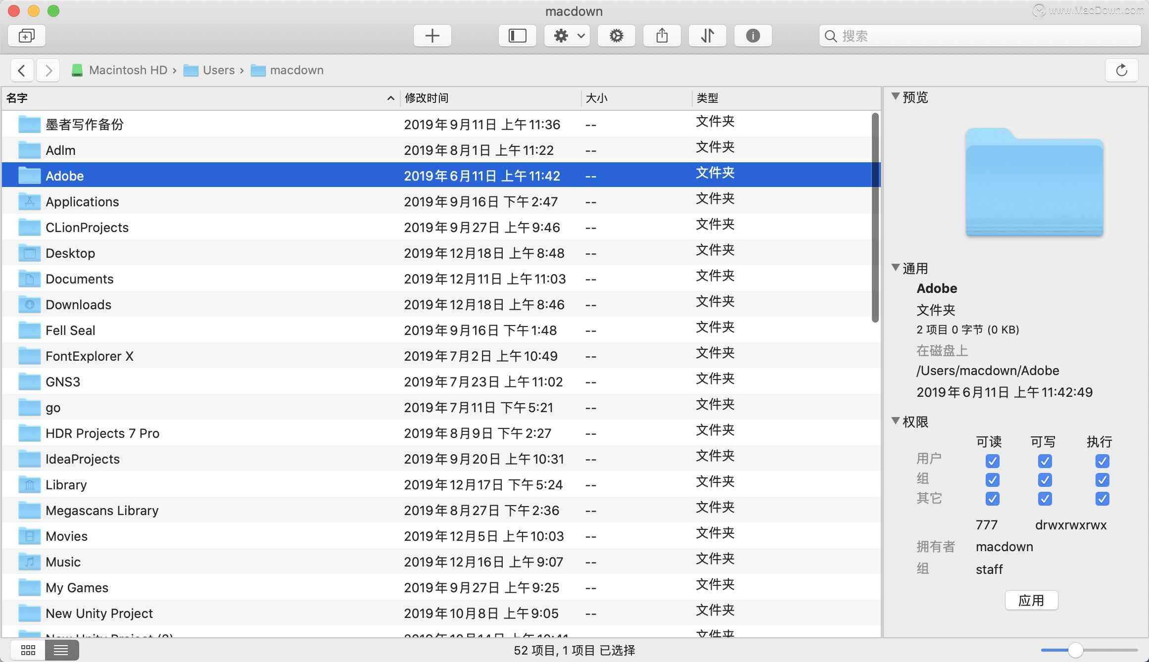
Task: Disable 可读 permission for 组
Action: [x=992, y=479]
